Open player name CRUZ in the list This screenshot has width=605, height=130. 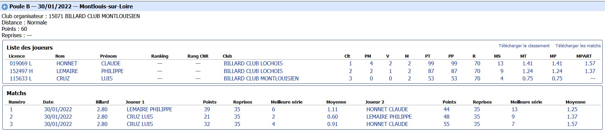63,78
